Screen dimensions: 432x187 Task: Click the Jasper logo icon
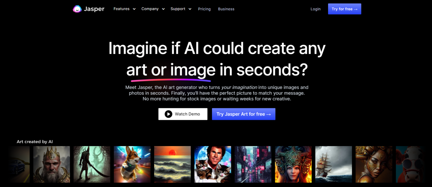[77, 9]
